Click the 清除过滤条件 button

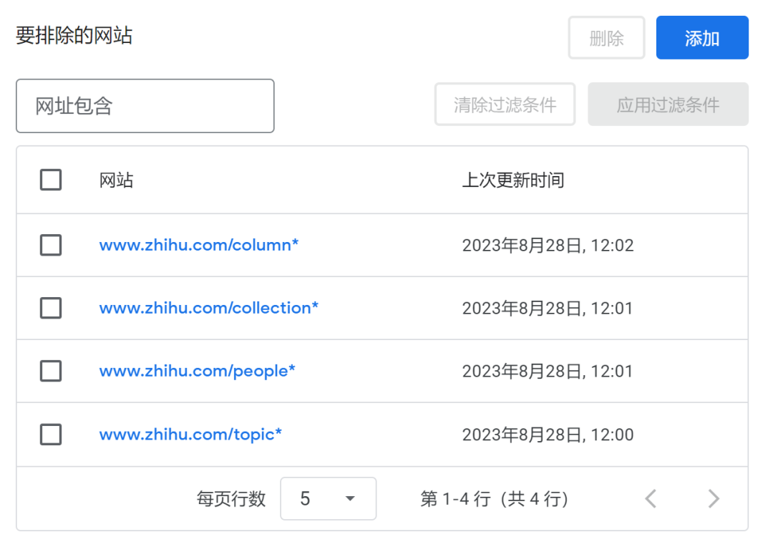[x=505, y=104]
